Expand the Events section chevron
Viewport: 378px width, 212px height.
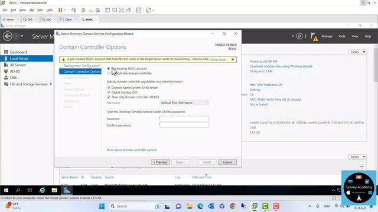point(361,167)
